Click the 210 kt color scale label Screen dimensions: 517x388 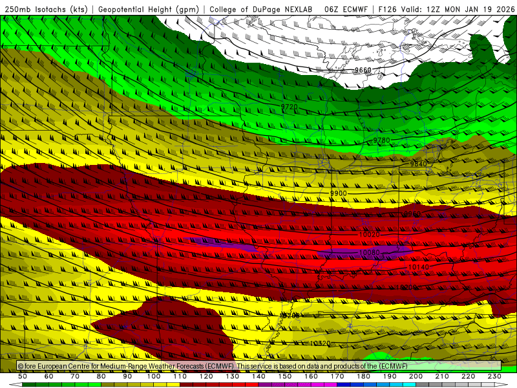click(x=442, y=376)
